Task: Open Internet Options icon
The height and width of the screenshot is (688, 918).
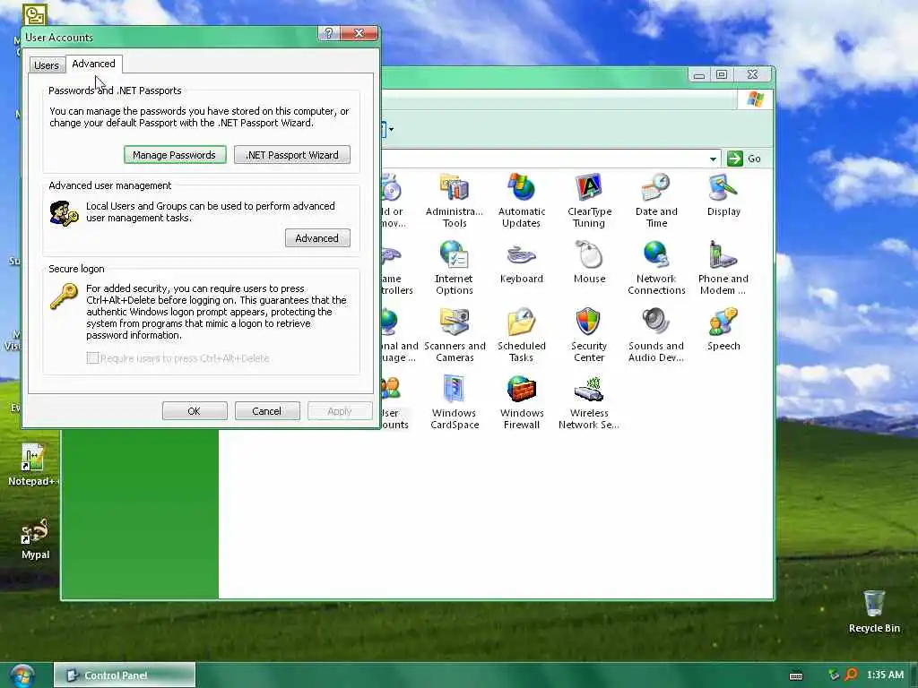Action: click(455, 267)
